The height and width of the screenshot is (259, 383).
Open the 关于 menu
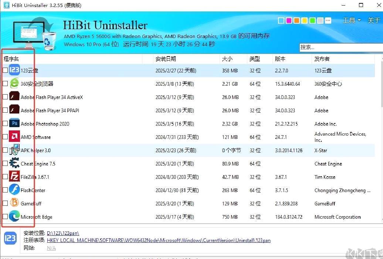tap(374, 20)
